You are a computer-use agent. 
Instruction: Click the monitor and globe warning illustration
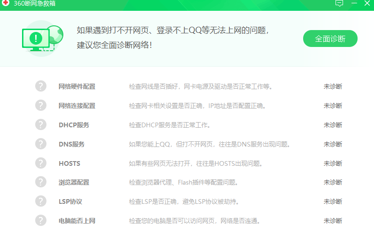(x=42, y=39)
